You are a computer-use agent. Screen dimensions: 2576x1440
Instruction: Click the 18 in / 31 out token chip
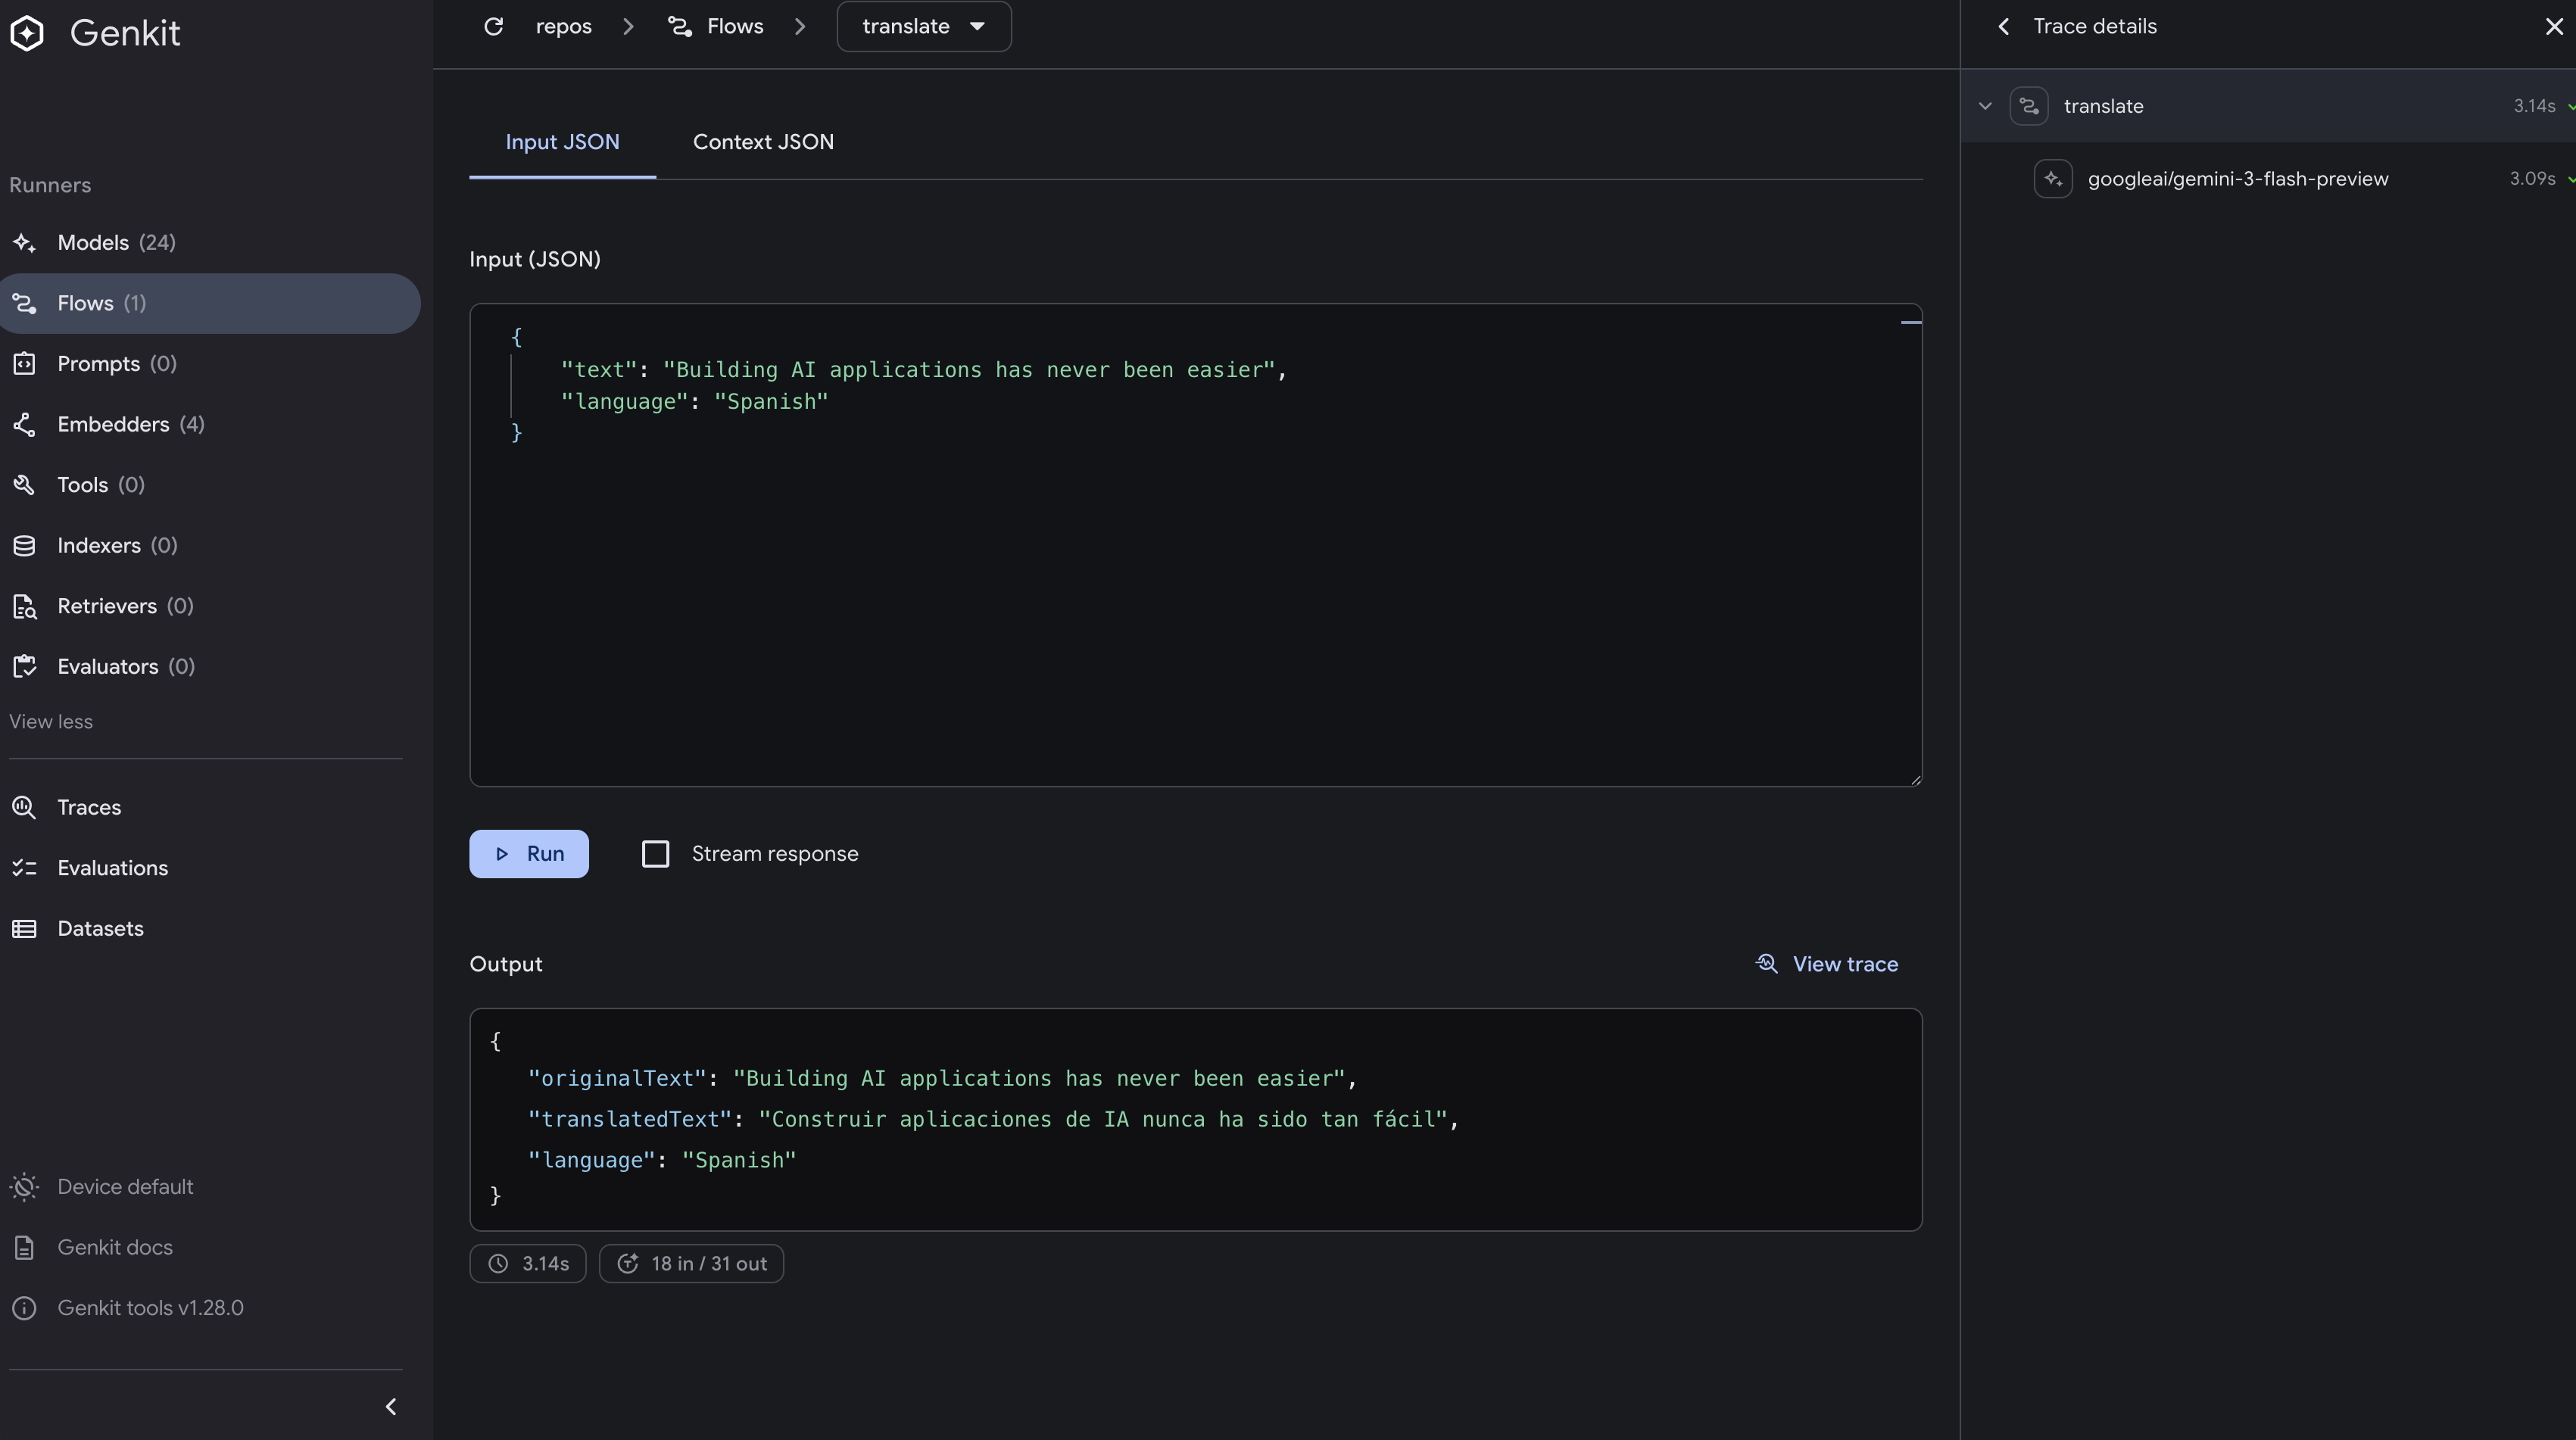(x=691, y=1263)
